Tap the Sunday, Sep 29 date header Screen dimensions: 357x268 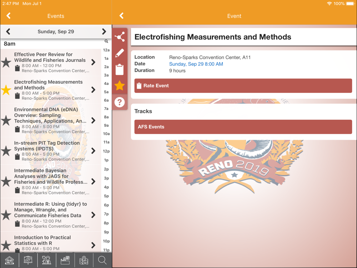56,31
